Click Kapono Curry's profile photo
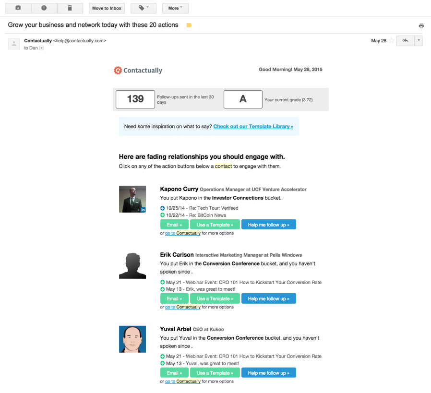Viewport: 431px width, 393px height. click(x=132, y=199)
